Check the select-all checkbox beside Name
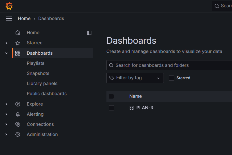 click(x=111, y=96)
